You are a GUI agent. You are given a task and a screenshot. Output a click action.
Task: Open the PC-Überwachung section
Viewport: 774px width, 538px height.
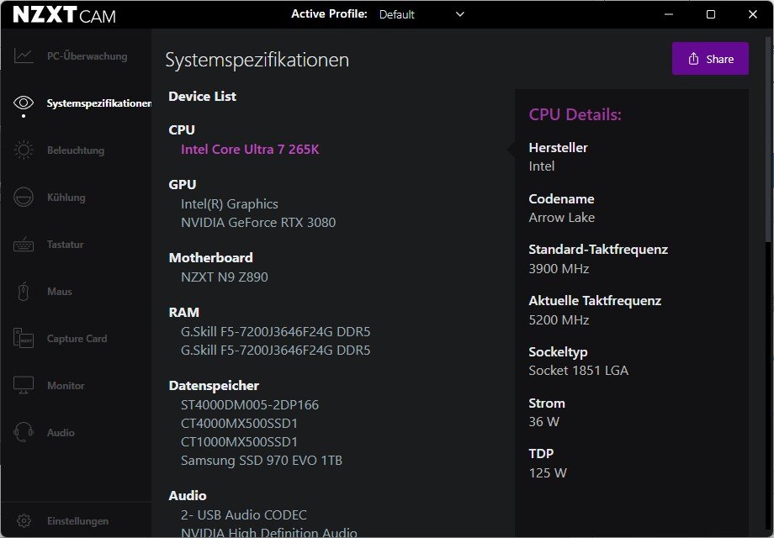pyautogui.click(x=87, y=56)
